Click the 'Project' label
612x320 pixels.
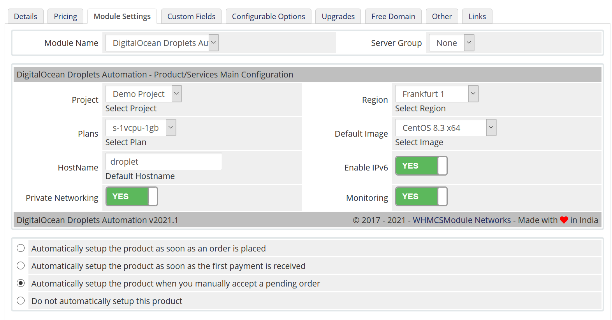click(85, 100)
